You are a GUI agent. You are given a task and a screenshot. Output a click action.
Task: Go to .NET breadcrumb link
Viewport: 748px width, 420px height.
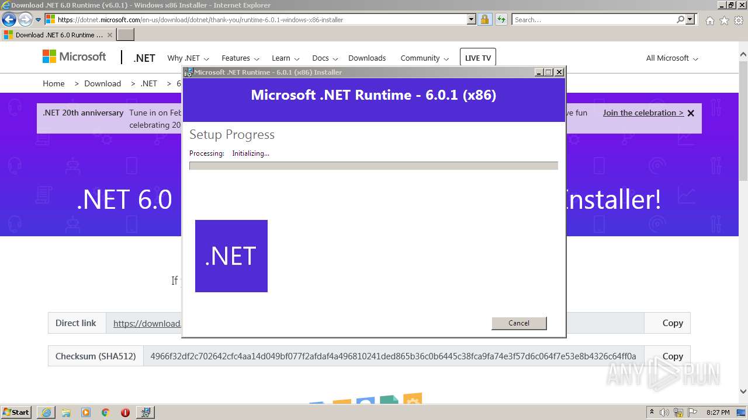148,83
